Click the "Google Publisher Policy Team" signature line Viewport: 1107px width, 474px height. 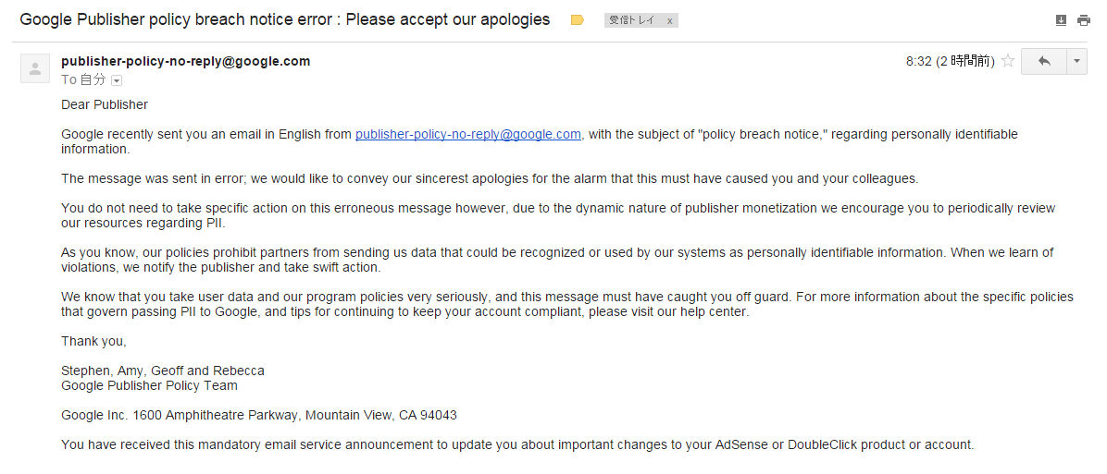click(x=149, y=385)
